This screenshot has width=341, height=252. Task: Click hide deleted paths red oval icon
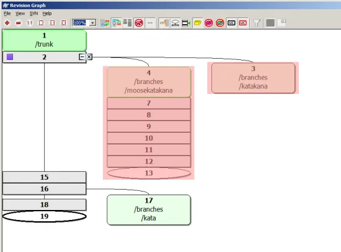(x=209, y=23)
